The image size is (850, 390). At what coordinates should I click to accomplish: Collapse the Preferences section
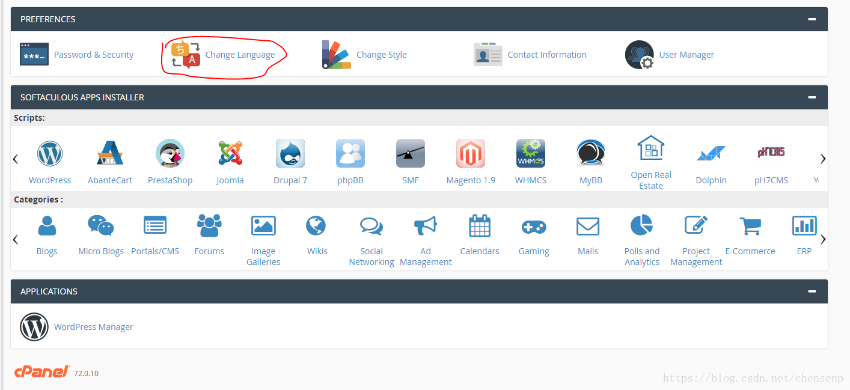point(812,19)
